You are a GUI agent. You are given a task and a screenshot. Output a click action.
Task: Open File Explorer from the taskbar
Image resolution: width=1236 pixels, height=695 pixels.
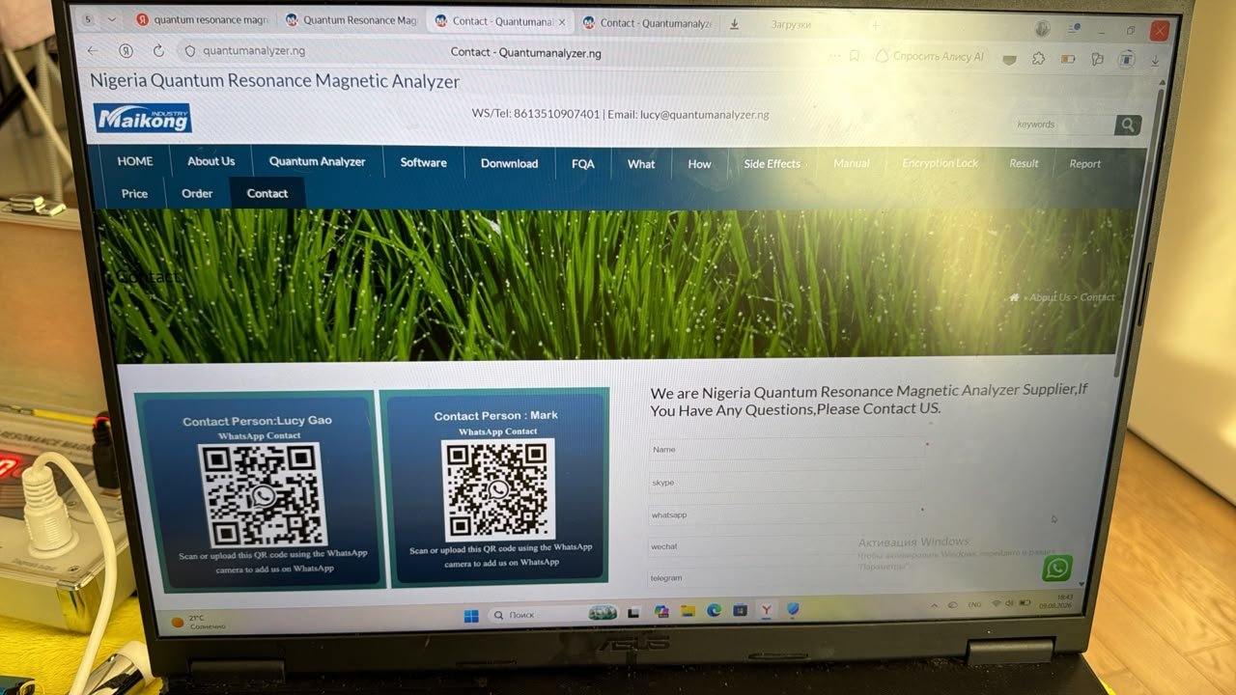click(688, 611)
